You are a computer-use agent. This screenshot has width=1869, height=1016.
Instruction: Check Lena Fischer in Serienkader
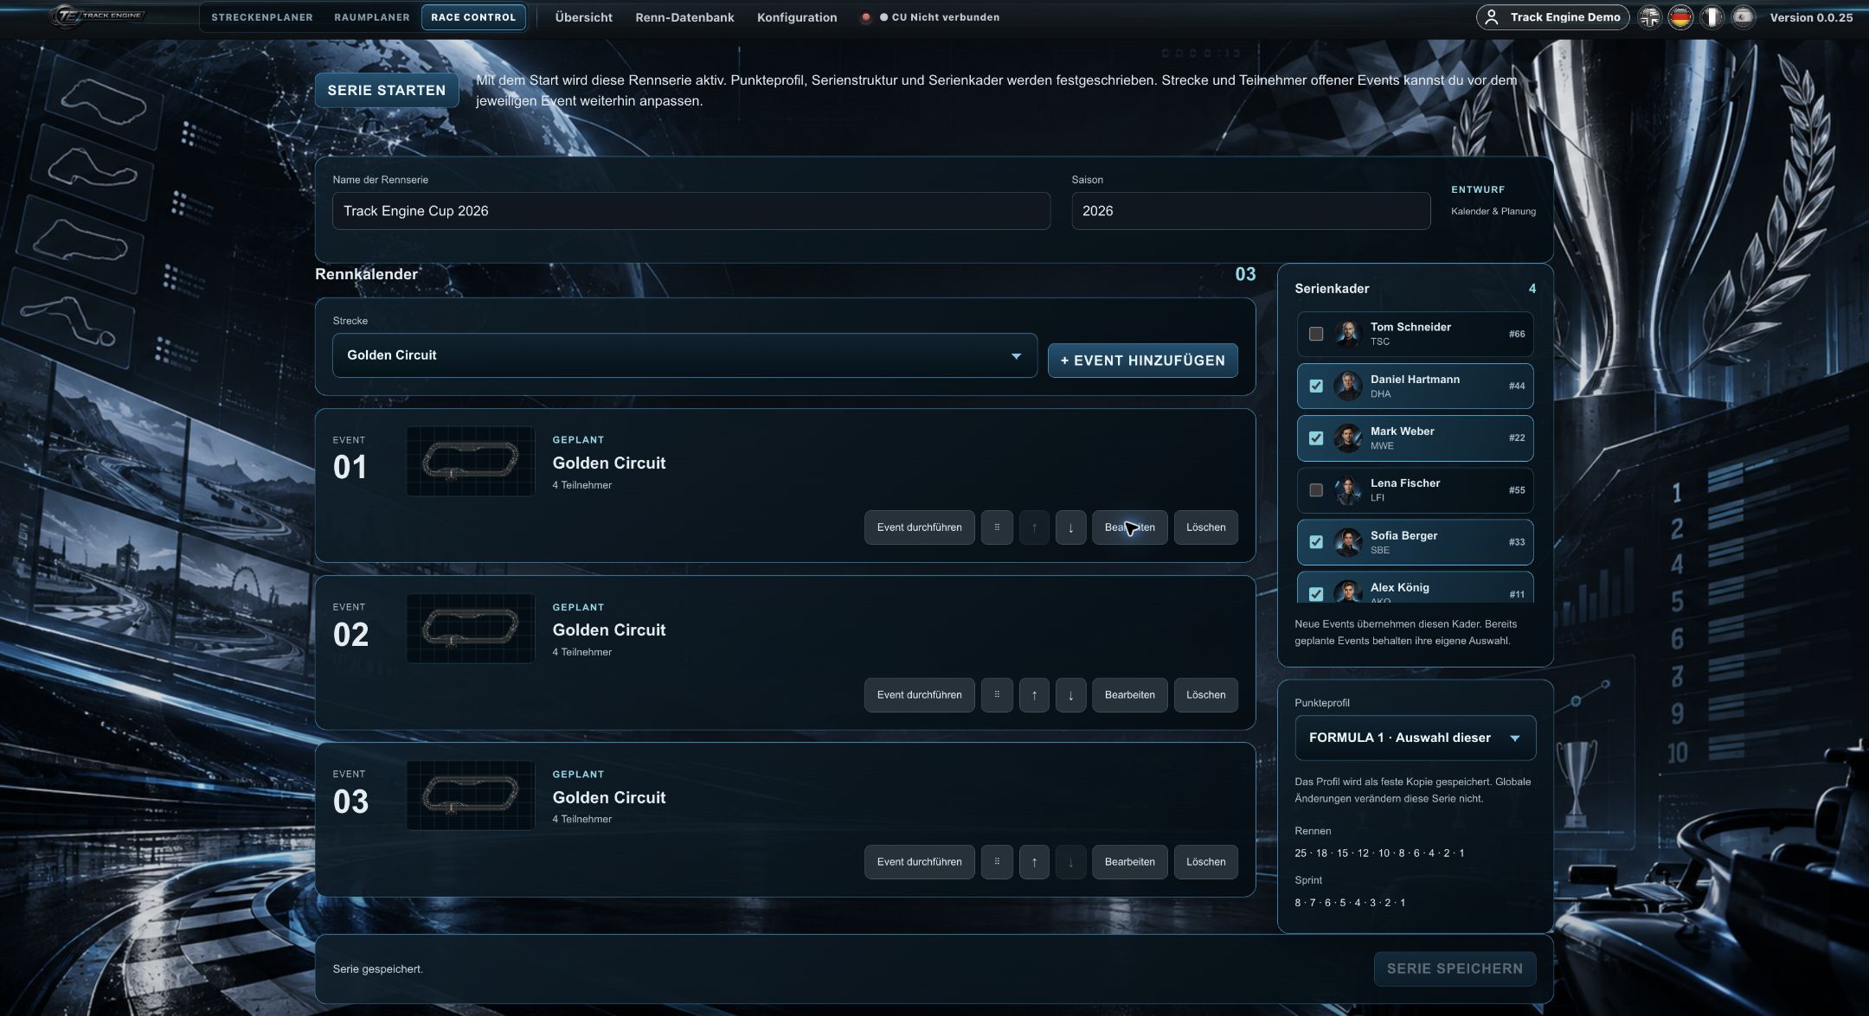[x=1316, y=490]
